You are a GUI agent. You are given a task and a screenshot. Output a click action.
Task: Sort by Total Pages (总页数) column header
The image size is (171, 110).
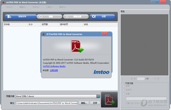[x=50, y=24]
